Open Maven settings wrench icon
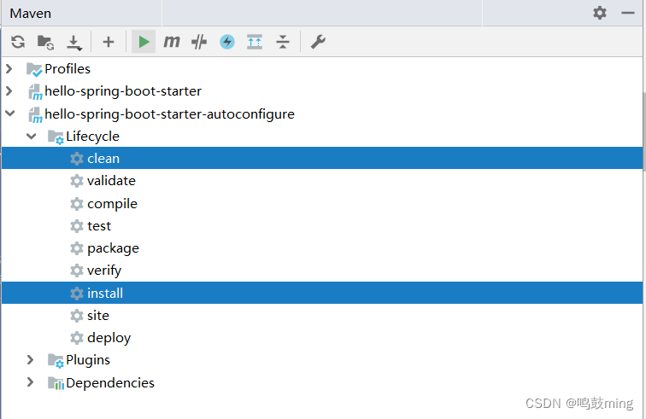The width and height of the screenshot is (646, 419). click(x=318, y=42)
